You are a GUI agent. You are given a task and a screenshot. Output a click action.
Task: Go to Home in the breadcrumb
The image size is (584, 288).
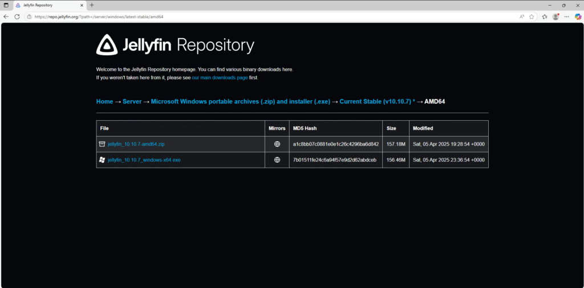coord(105,101)
